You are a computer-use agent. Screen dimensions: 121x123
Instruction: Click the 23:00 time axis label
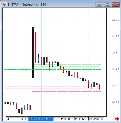(65, 119)
